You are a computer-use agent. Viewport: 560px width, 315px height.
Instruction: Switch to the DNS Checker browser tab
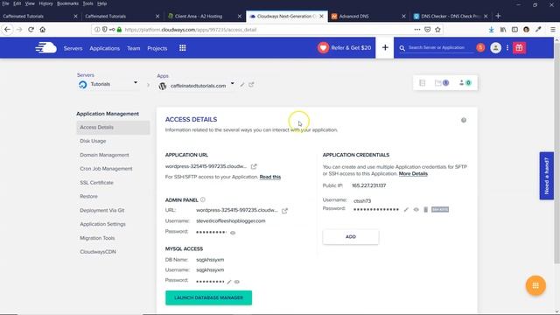(451, 16)
